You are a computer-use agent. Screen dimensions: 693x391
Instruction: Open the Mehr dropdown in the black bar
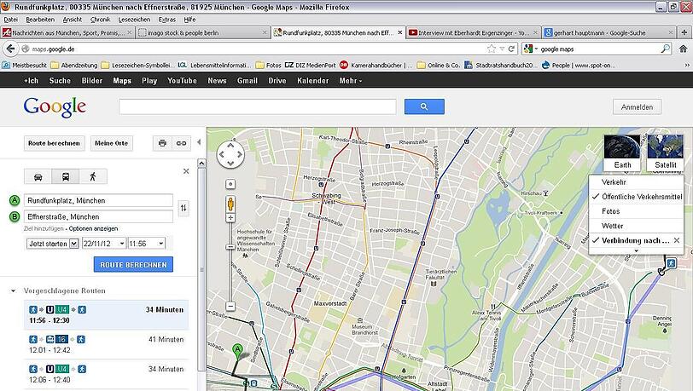coord(351,81)
